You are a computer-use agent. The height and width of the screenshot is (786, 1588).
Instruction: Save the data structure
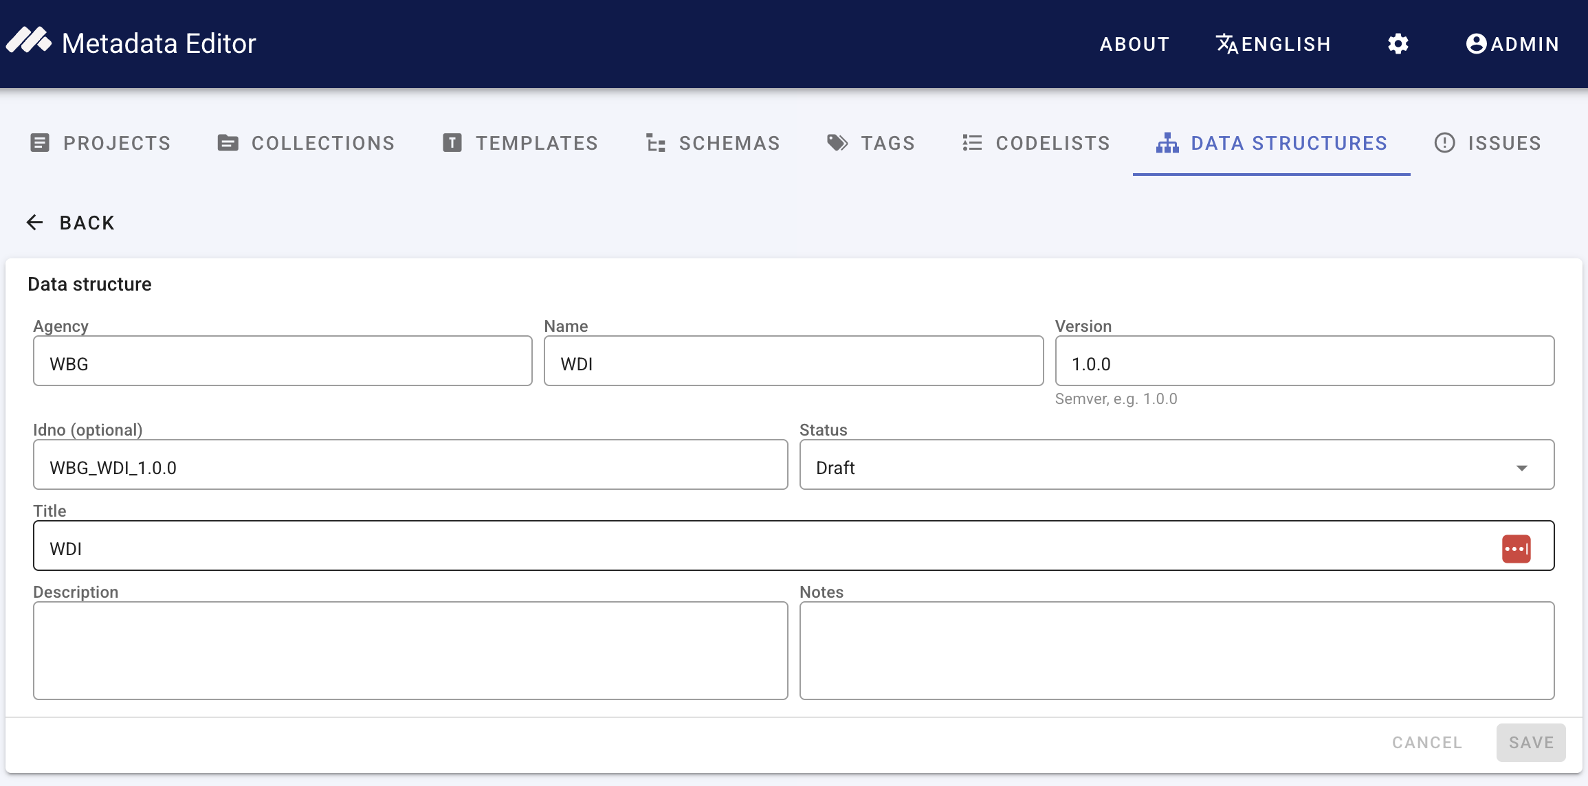pos(1532,743)
